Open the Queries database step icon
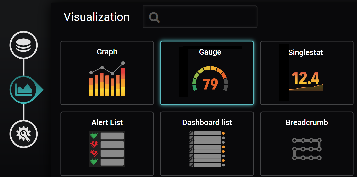Image resolution: width=357 pixels, height=177 pixels. [24, 45]
